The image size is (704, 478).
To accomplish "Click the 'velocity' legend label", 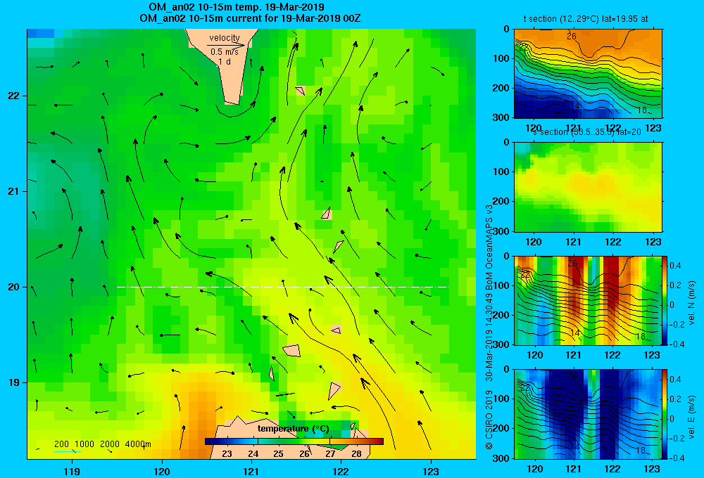I will [225, 38].
